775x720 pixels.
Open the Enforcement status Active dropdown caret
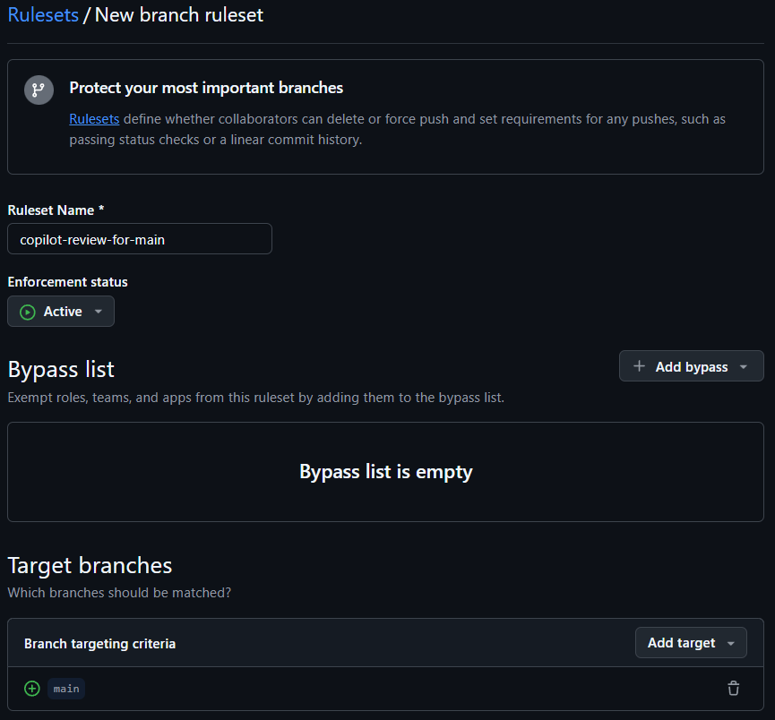click(99, 312)
